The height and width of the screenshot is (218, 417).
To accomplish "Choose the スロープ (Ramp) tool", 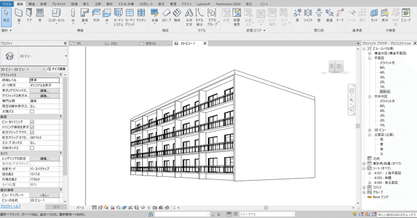I will tap(166, 15).
